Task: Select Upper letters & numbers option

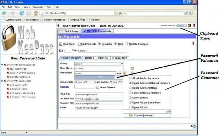Action: point(130,103)
